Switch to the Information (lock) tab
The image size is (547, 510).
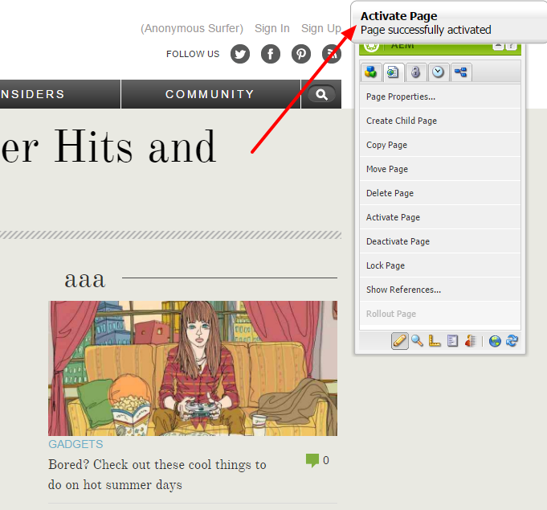[415, 72]
